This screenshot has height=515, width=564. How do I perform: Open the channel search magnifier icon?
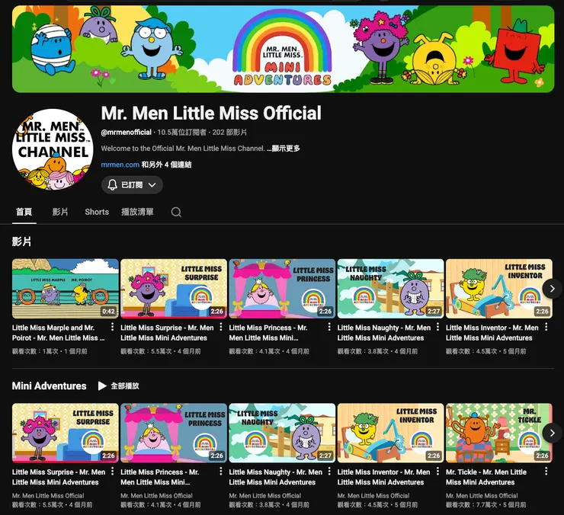(176, 212)
